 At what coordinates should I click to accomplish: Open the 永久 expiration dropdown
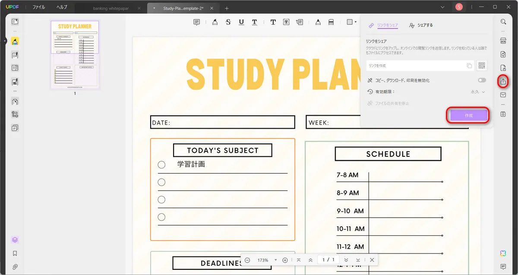pyautogui.click(x=478, y=92)
